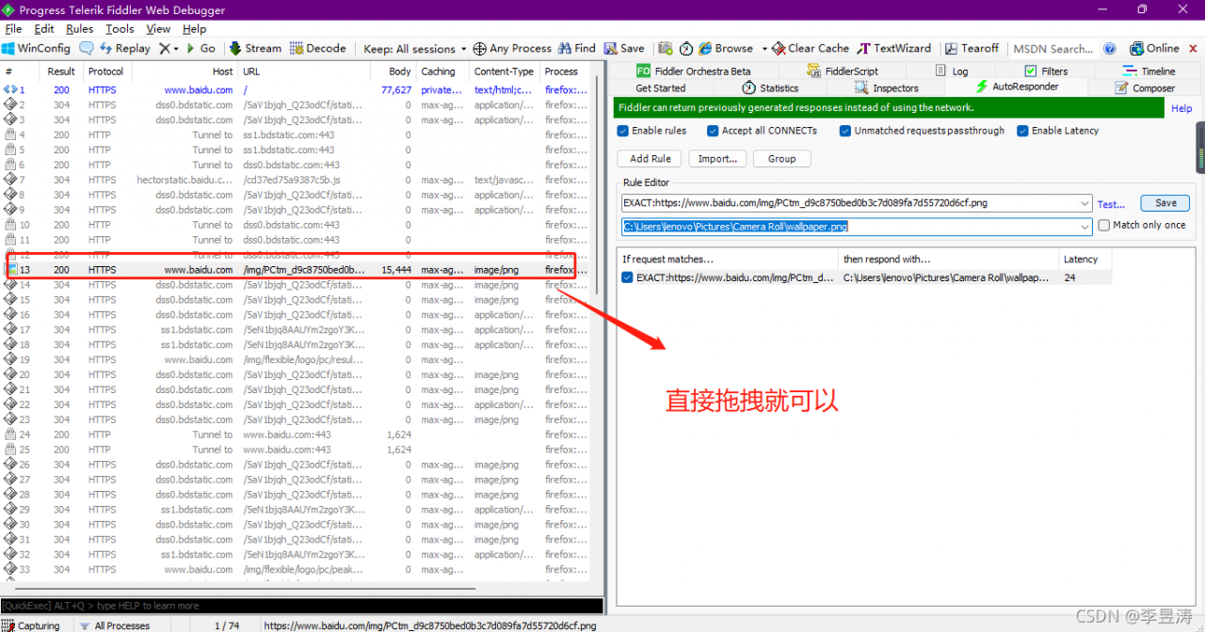The width and height of the screenshot is (1205, 632).
Task: Open the Tools menu
Action: pos(120,29)
